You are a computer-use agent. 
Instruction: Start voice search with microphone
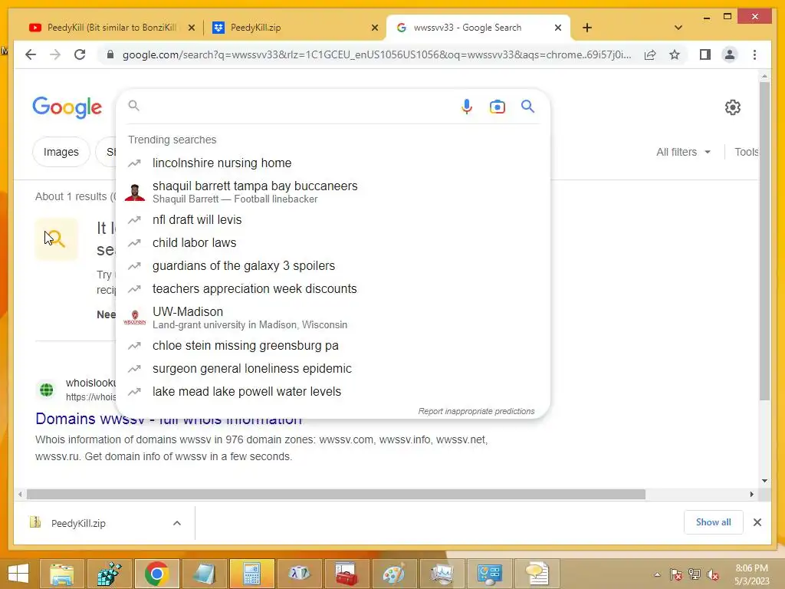coord(467,107)
